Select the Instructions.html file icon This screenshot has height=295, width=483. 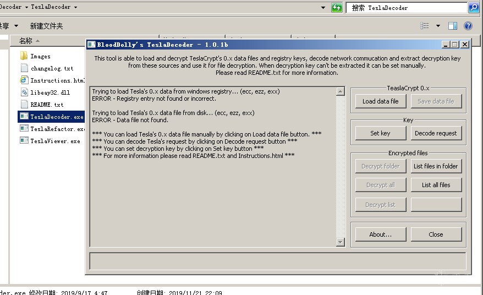24,80
